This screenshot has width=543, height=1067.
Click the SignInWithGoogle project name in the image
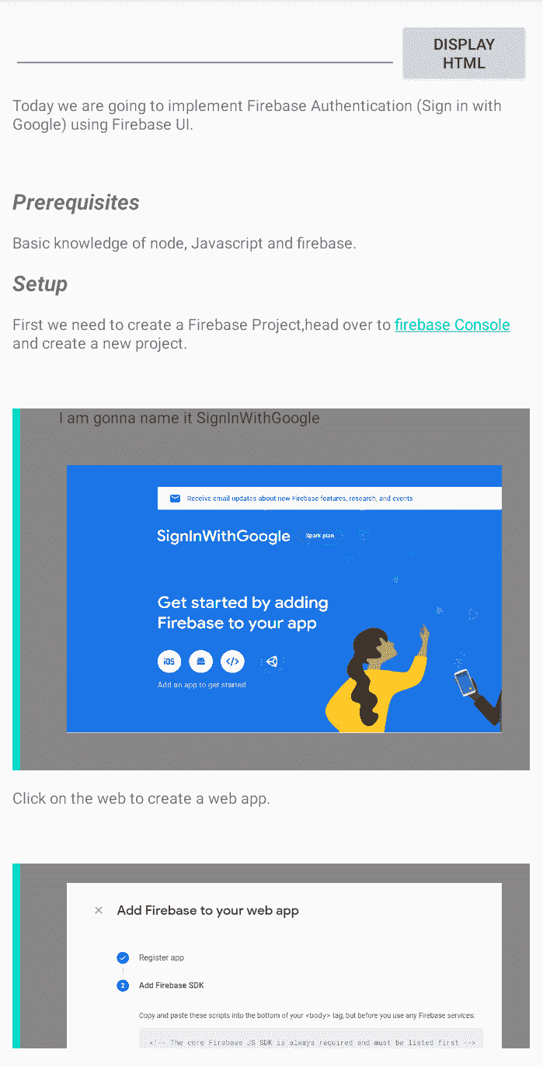point(224,536)
